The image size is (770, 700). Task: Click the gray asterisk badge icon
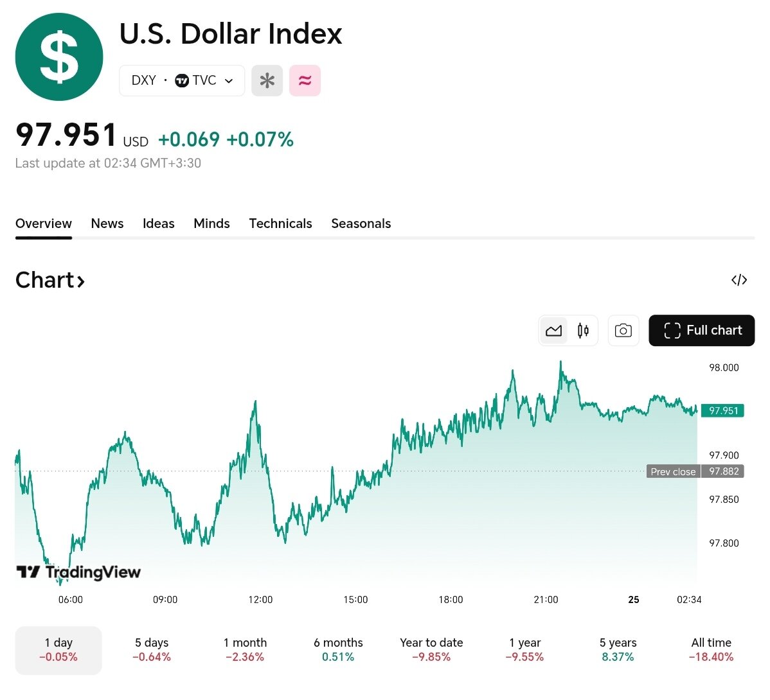pyautogui.click(x=267, y=81)
